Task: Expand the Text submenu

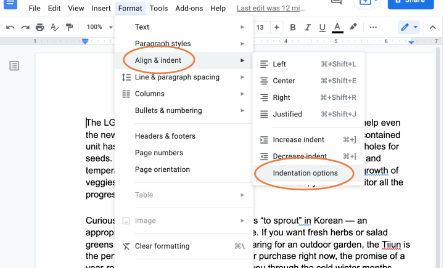Action: click(184, 27)
